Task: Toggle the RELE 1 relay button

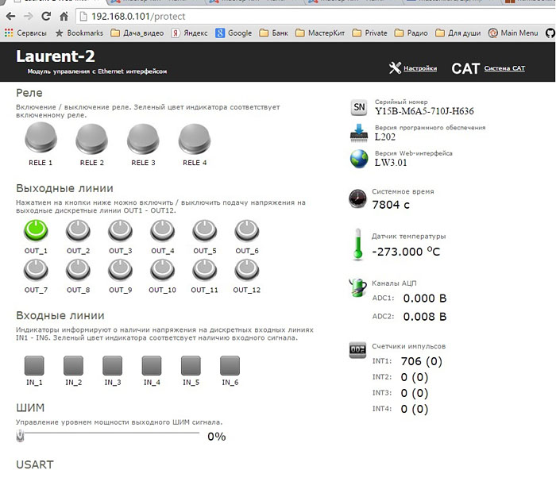Action: (40, 140)
